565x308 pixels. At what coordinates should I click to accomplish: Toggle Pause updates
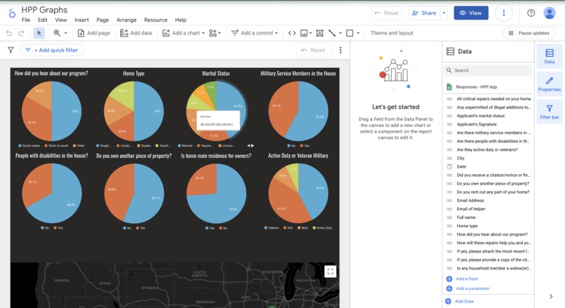pos(529,33)
